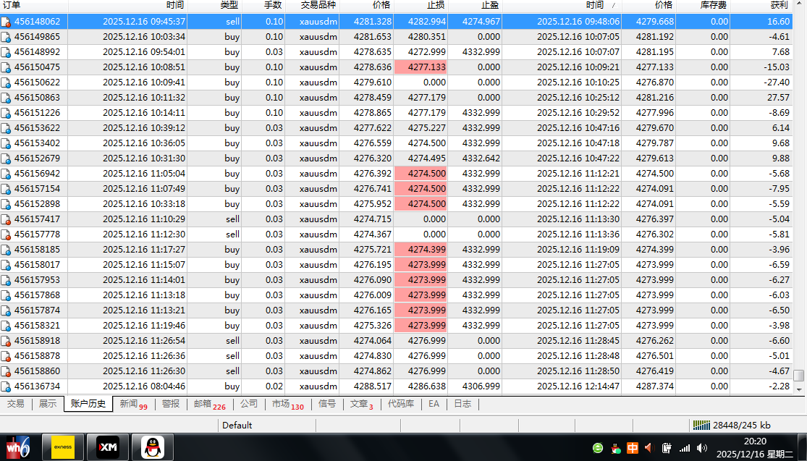Click the network signal tray icon
Viewport: 807px width, 461px height.
684,448
